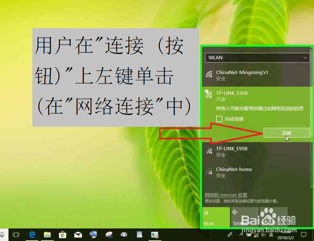Open the Mail app from the taskbar
Image resolution: width=314 pixels, height=241 pixels.
pyautogui.click(x=78, y=234)
